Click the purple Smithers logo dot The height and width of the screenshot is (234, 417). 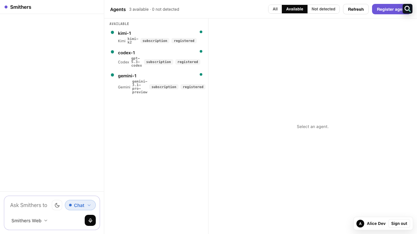6,7
